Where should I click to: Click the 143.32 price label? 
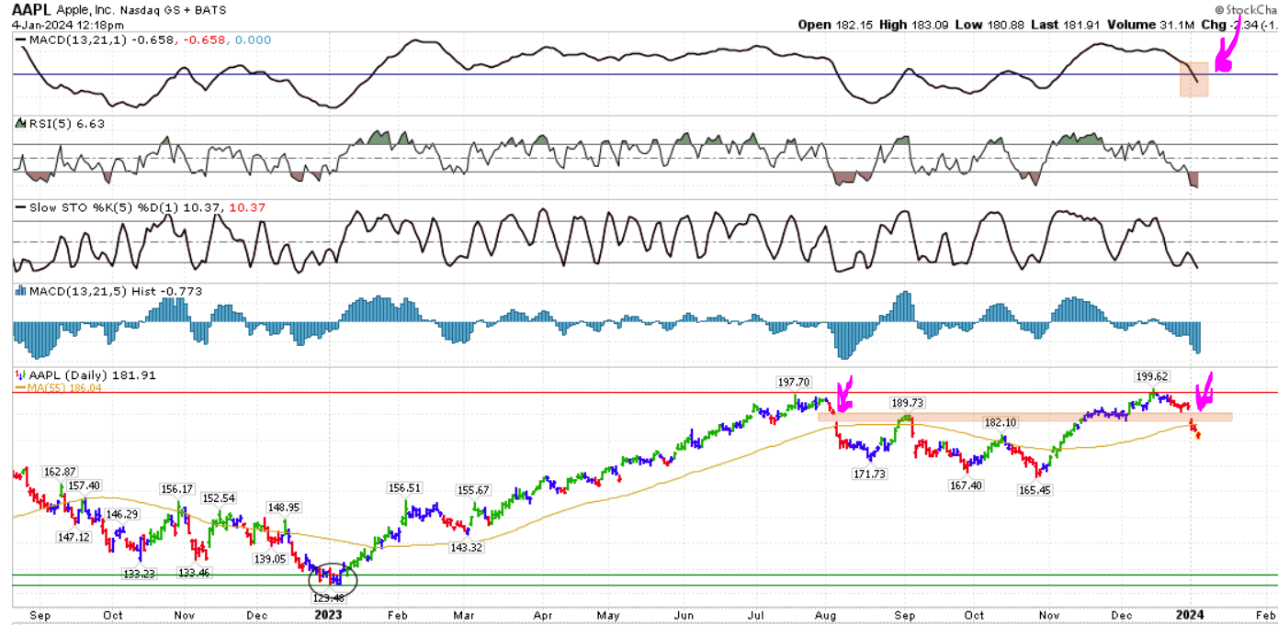(467, 547)
